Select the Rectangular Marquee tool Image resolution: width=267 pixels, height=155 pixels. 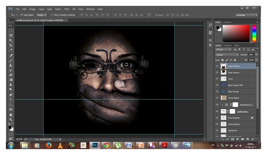coord(11,31)
